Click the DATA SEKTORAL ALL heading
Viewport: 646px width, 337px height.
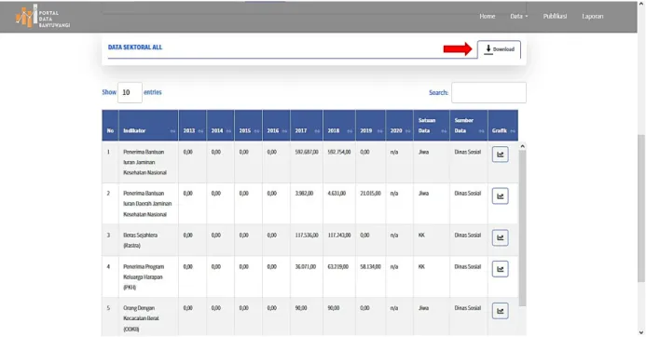pos(135,47)
